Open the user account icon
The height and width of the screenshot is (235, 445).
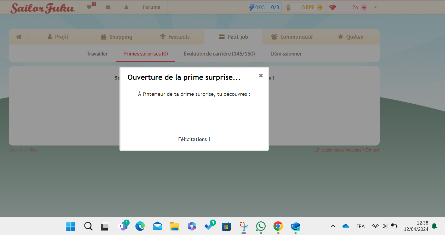[x=126, y=7]
